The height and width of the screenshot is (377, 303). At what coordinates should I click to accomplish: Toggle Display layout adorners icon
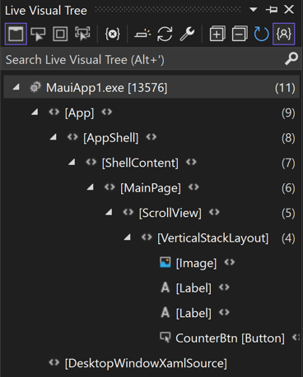[60, 34]
